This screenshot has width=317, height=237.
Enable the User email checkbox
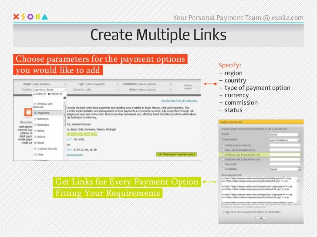coord(223,164)
